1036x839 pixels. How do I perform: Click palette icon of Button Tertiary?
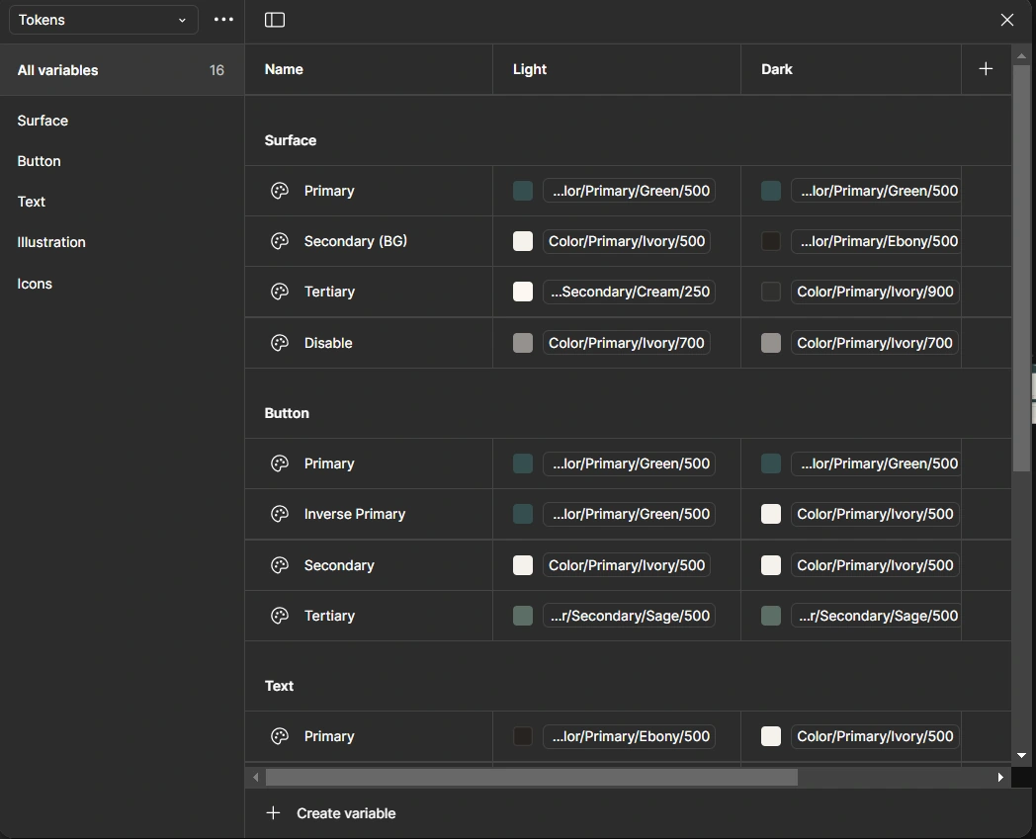(x=280, y=616)
